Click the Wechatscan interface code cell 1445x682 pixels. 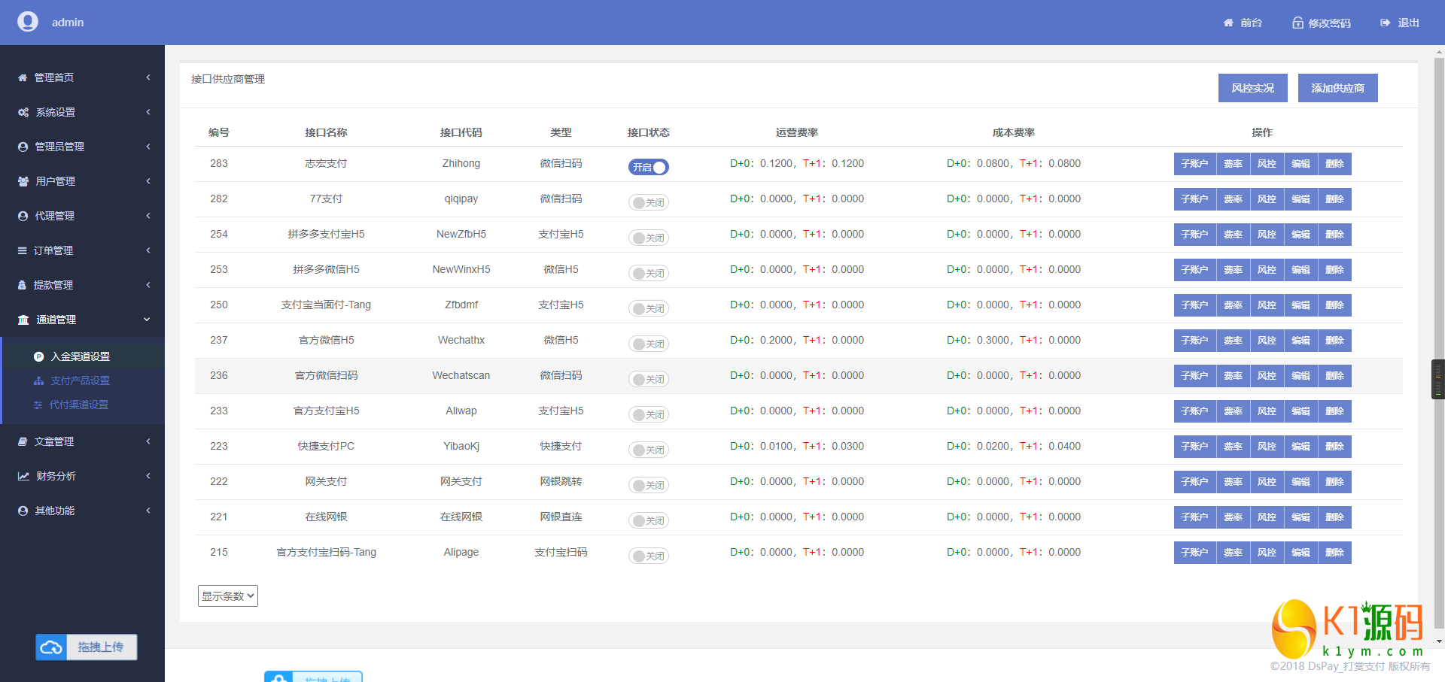(461, 375)
